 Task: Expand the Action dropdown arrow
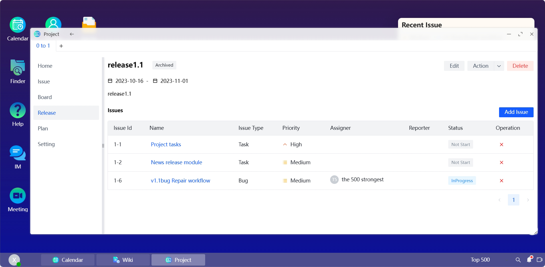(499, 66)
